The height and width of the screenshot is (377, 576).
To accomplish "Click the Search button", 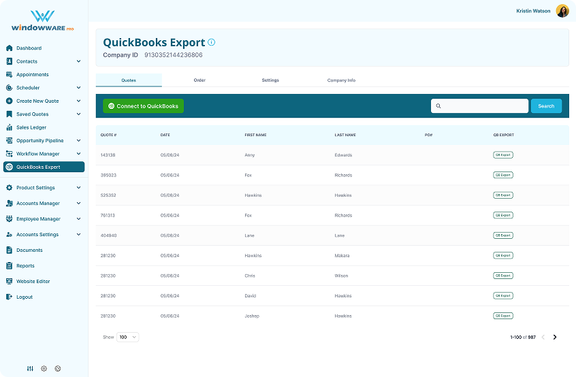I will [546, 106].
